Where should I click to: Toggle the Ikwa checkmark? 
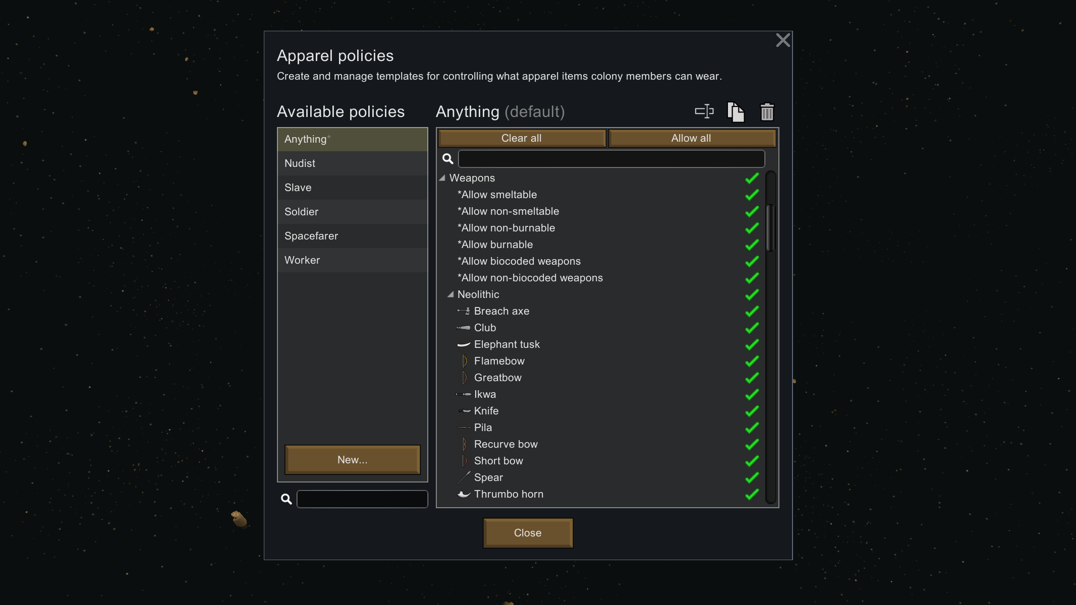[752, 394]
